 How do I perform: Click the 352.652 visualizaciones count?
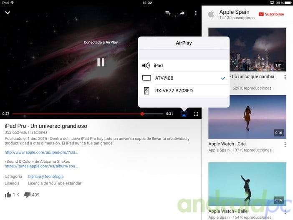point(26,132)
